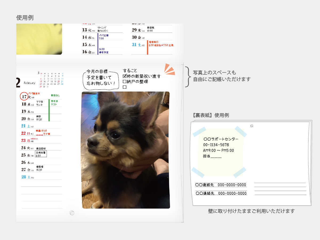This screenshot has height=240, width=320.
Task: Click the hours AM9:00 ~ PM5:00
Action: pyautogui.click(x=218, y=150)
